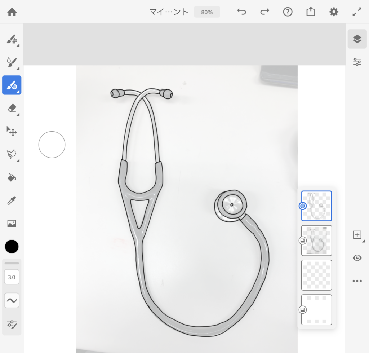The width and height of the screenshot is (369, 353).
Task: Select the stethoscope photo layer
Action: click(316, 241)
